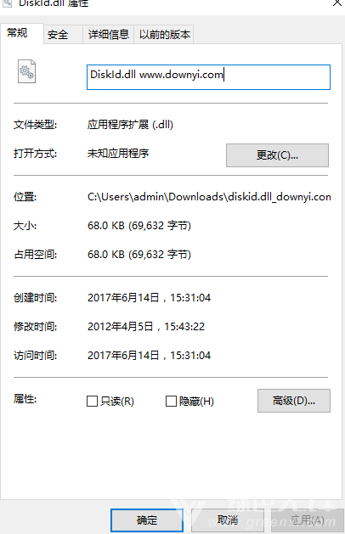This screenshot has width=345, height=534.
Task: Toggle the 隐藏(H) checkbox
Action: (171, 402)
